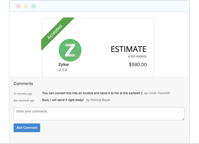Focus the Enter your comments text box
This screenshot has width=199, height=144.
tap(99, 114)
